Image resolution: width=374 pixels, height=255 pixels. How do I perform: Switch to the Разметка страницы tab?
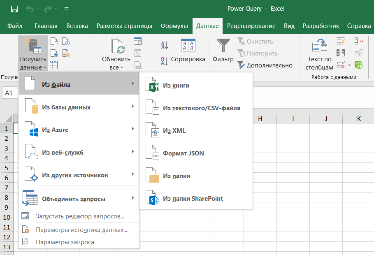(124, 26)
